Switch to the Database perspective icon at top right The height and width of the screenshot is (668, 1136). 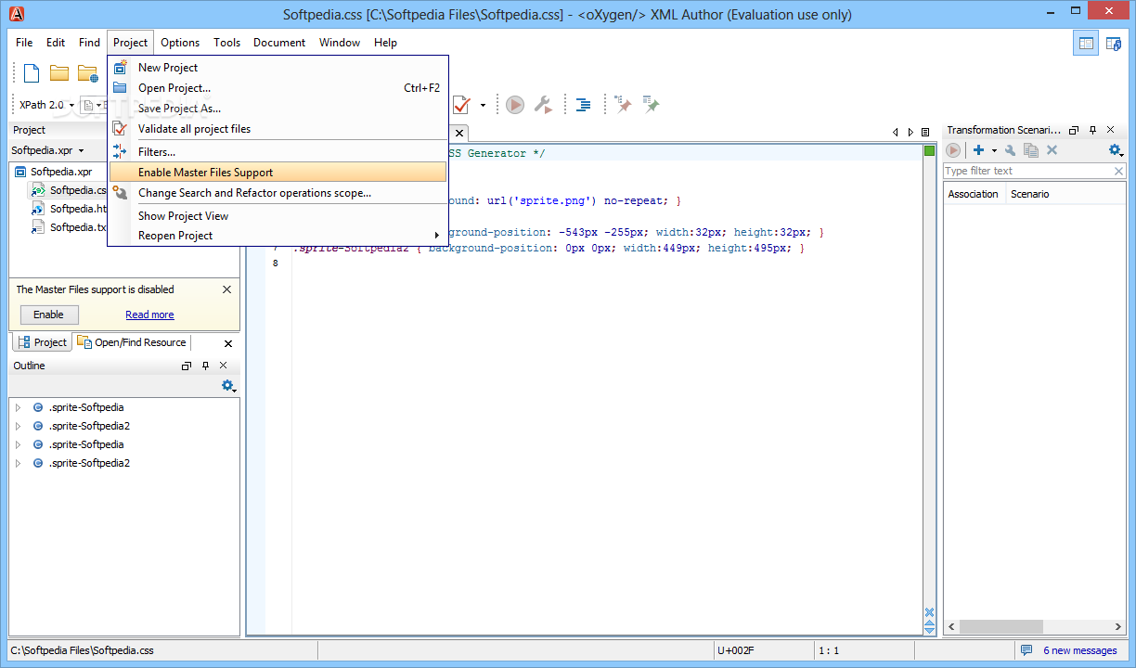click(x=1114, y=43)
